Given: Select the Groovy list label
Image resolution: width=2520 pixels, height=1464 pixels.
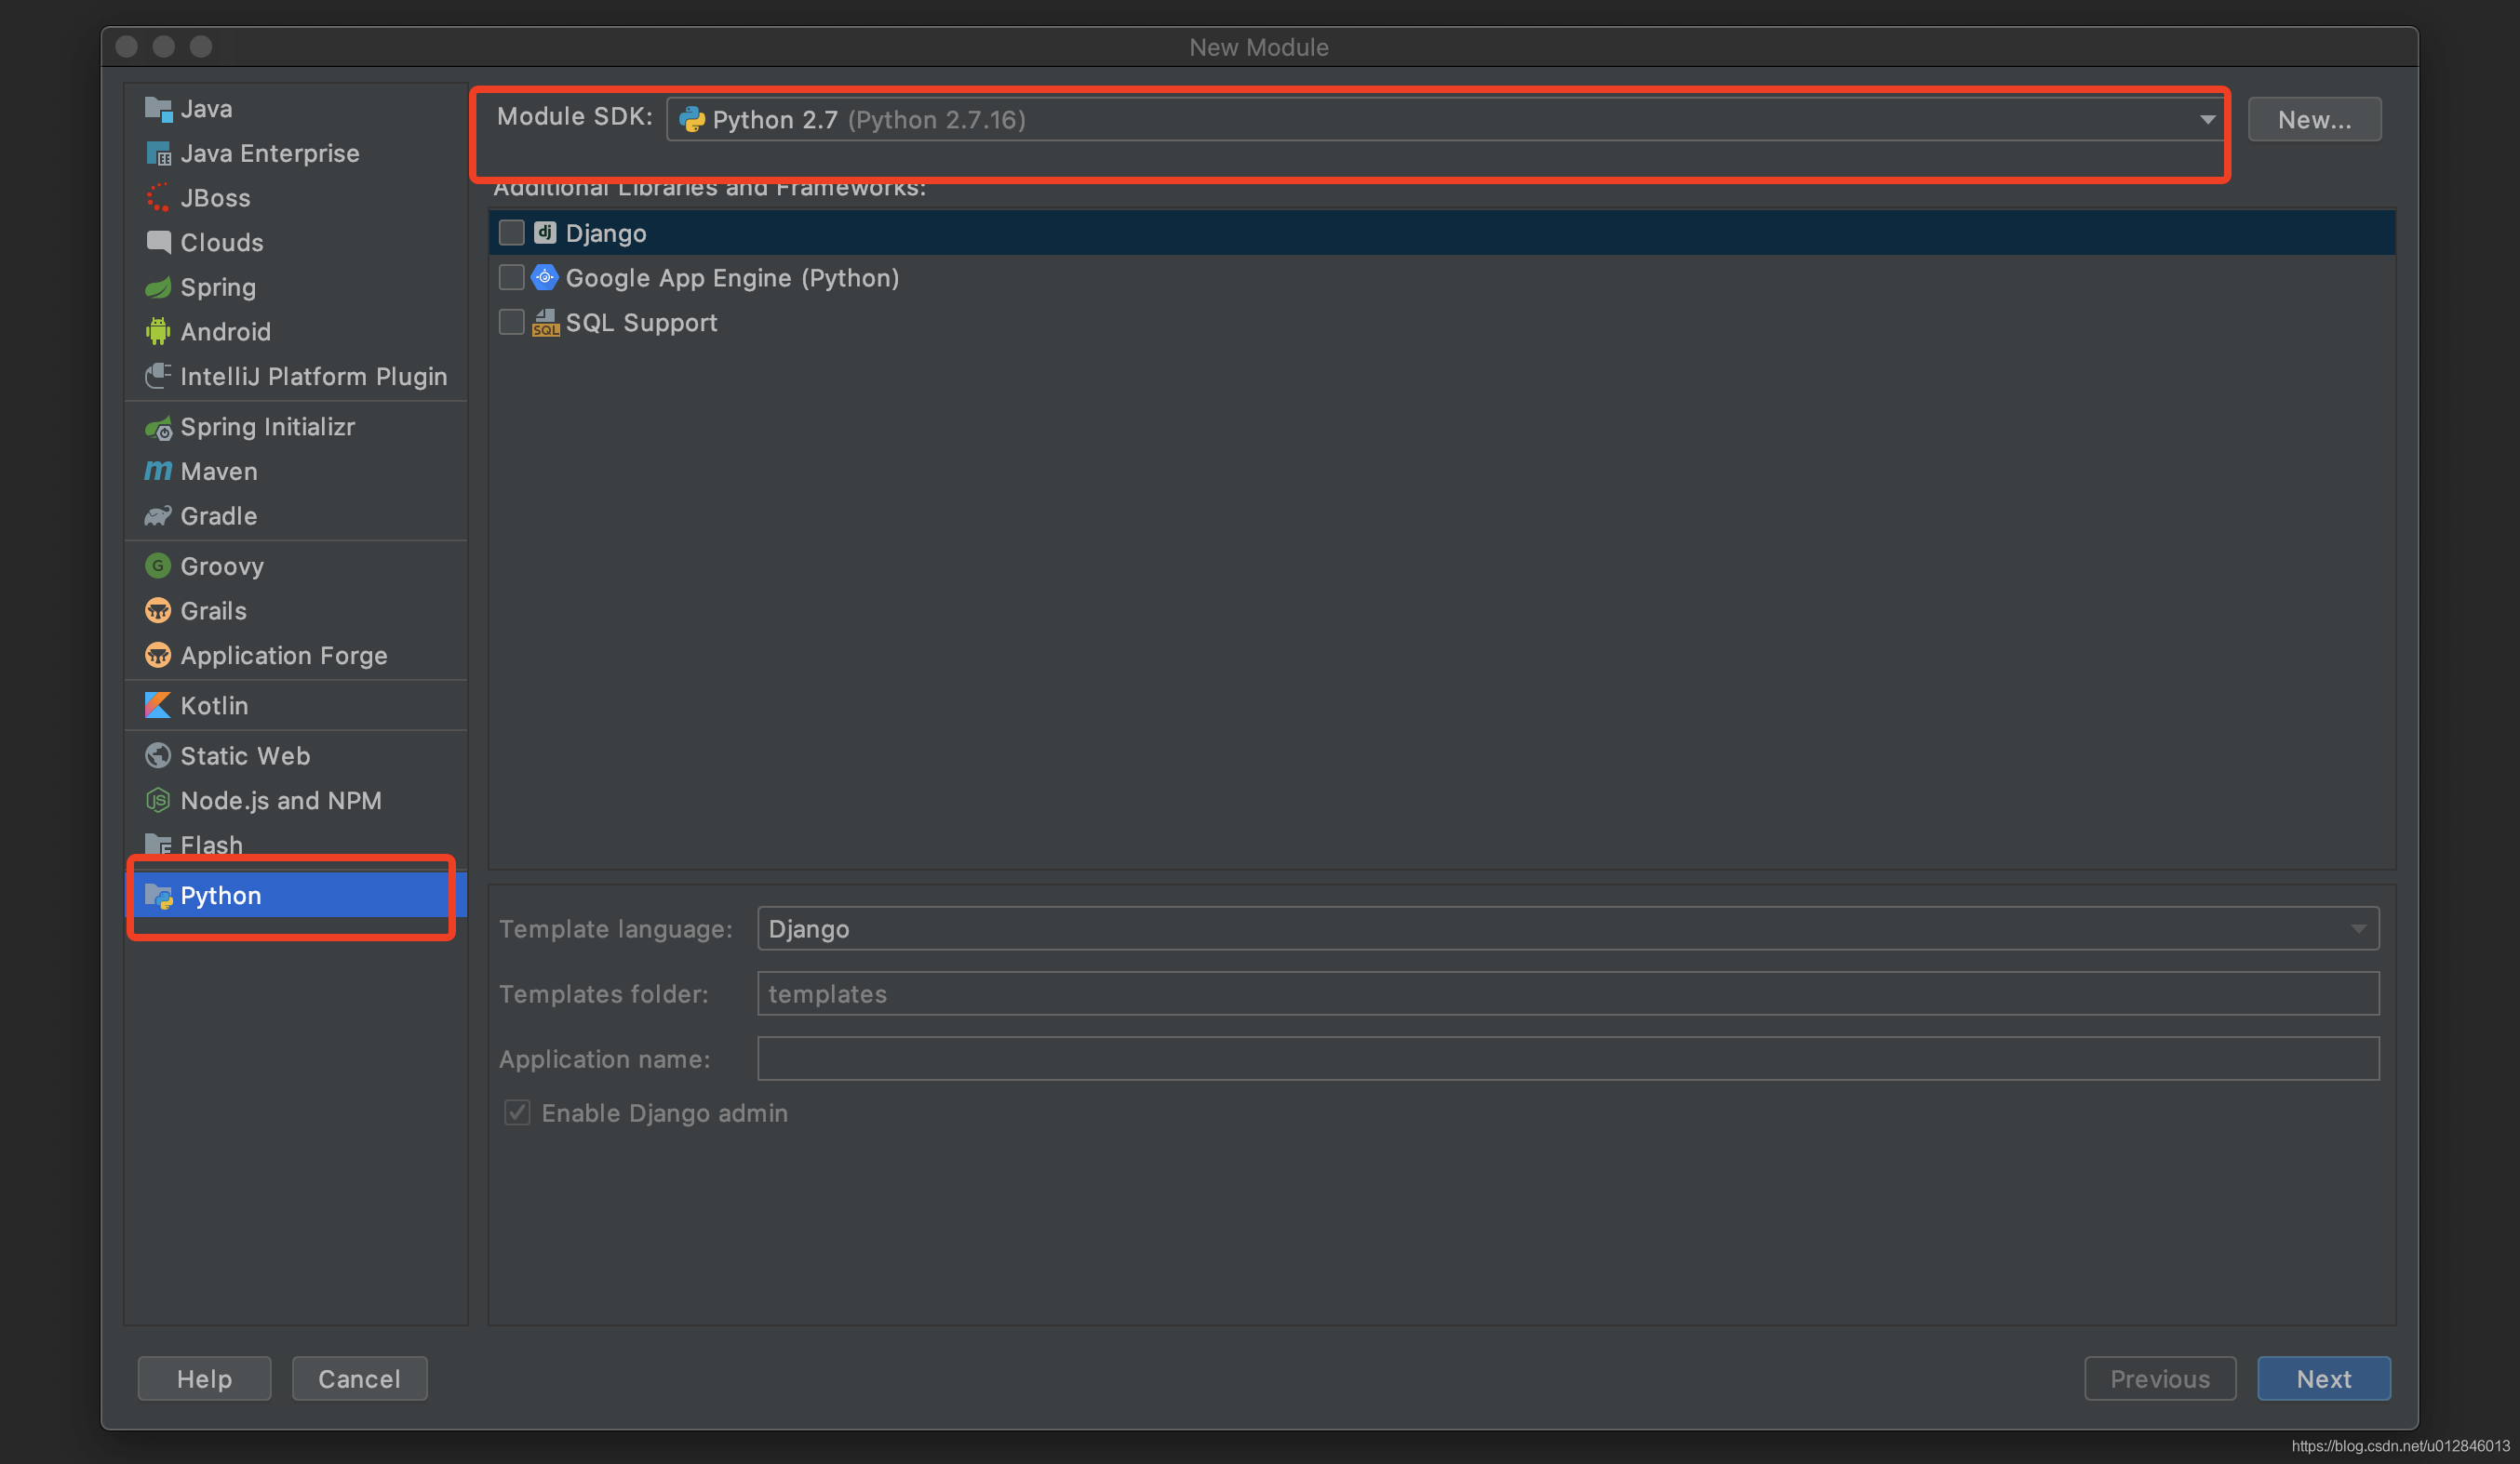Looking at the screenshot, I should [x=222, y=566].
